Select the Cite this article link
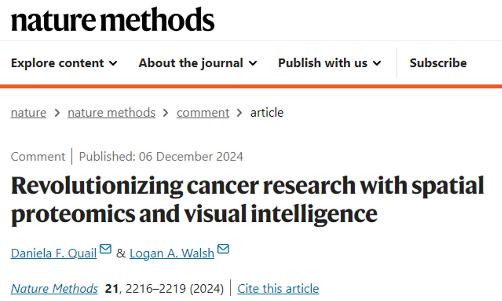 [x=278, y=288]
